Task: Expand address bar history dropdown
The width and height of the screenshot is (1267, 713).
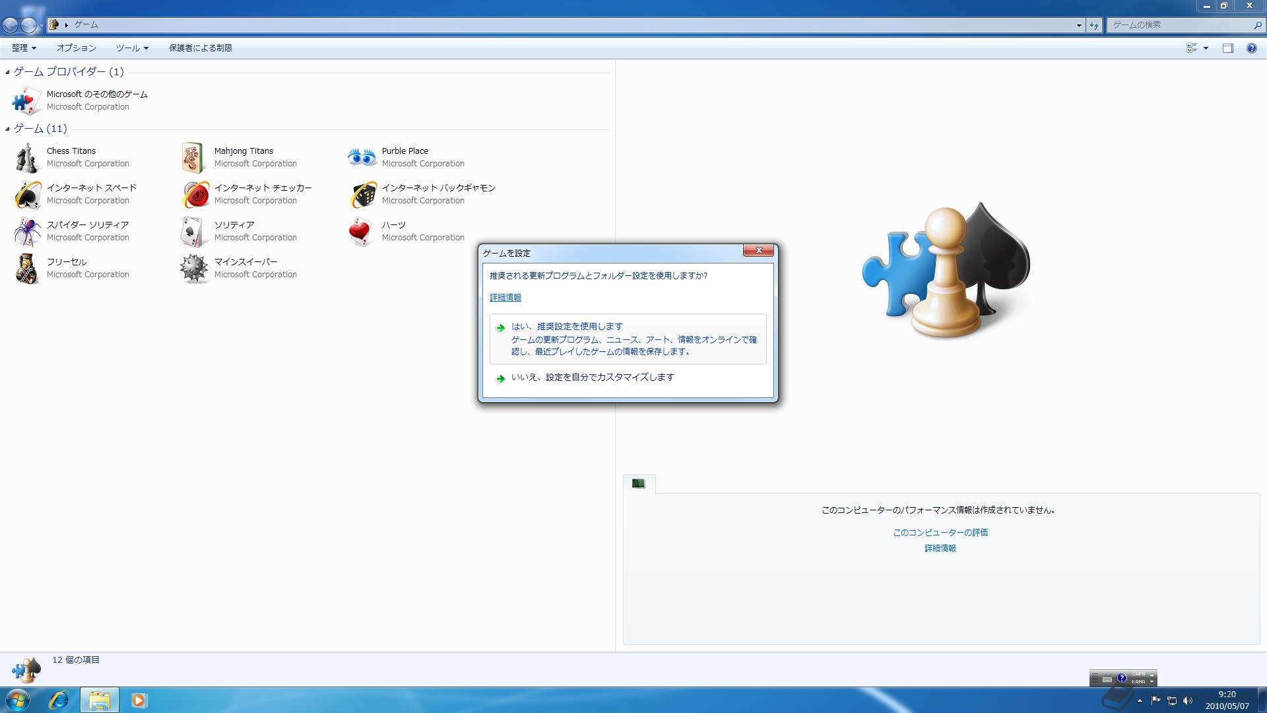Action: pos(1079,25)
